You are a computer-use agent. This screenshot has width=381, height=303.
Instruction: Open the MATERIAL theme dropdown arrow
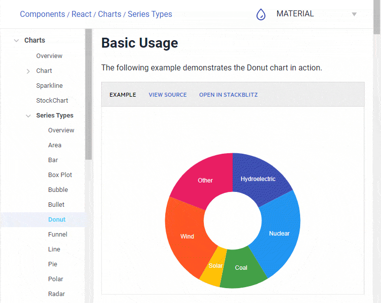coord(354,14)
